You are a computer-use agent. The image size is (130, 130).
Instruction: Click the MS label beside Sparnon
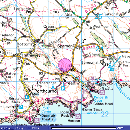point(78,48)
